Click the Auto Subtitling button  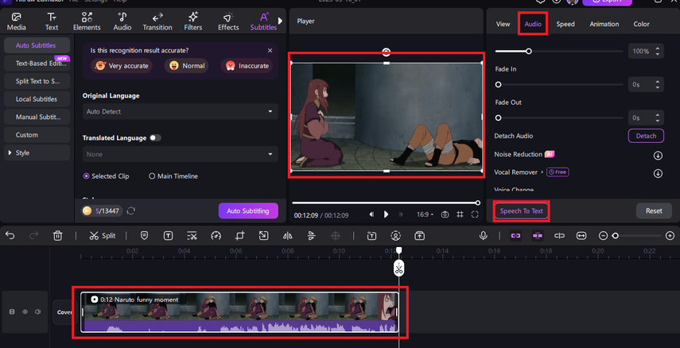[x=248, y=211]
